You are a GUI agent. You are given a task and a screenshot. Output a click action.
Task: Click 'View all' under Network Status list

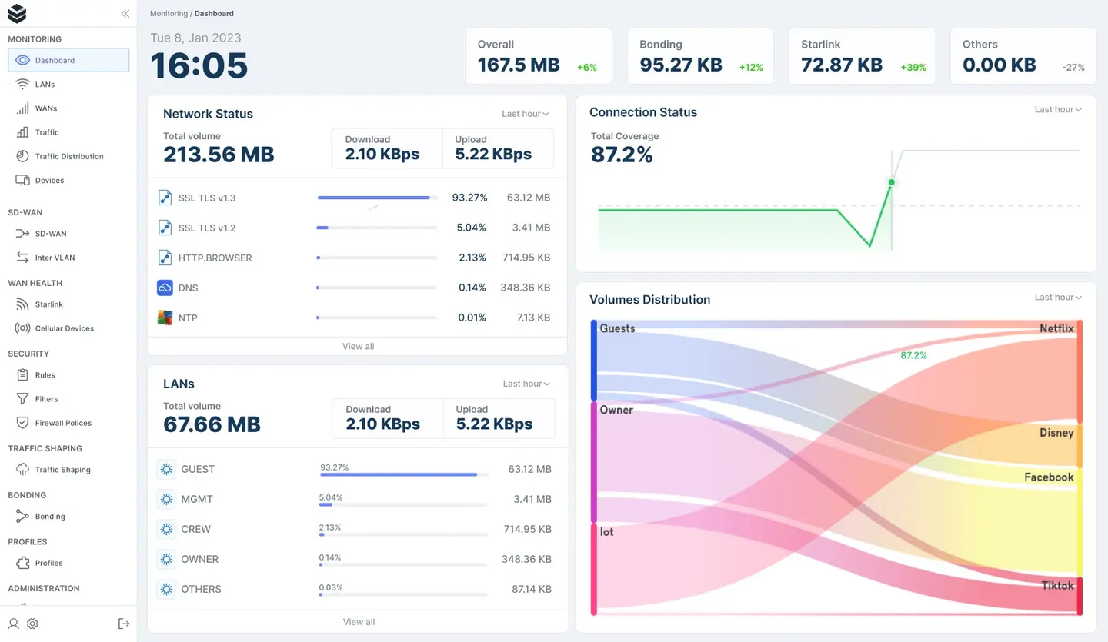358,347
